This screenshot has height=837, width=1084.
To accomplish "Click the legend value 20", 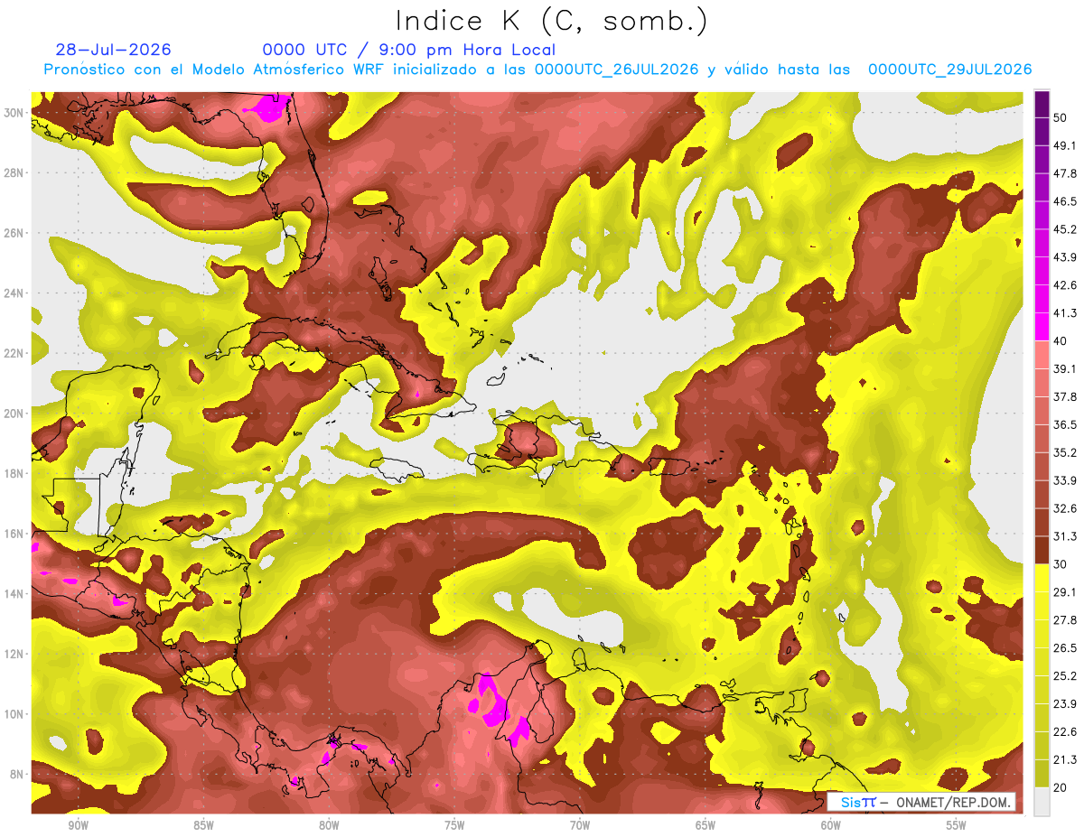I will click(x=1061, y=787).
